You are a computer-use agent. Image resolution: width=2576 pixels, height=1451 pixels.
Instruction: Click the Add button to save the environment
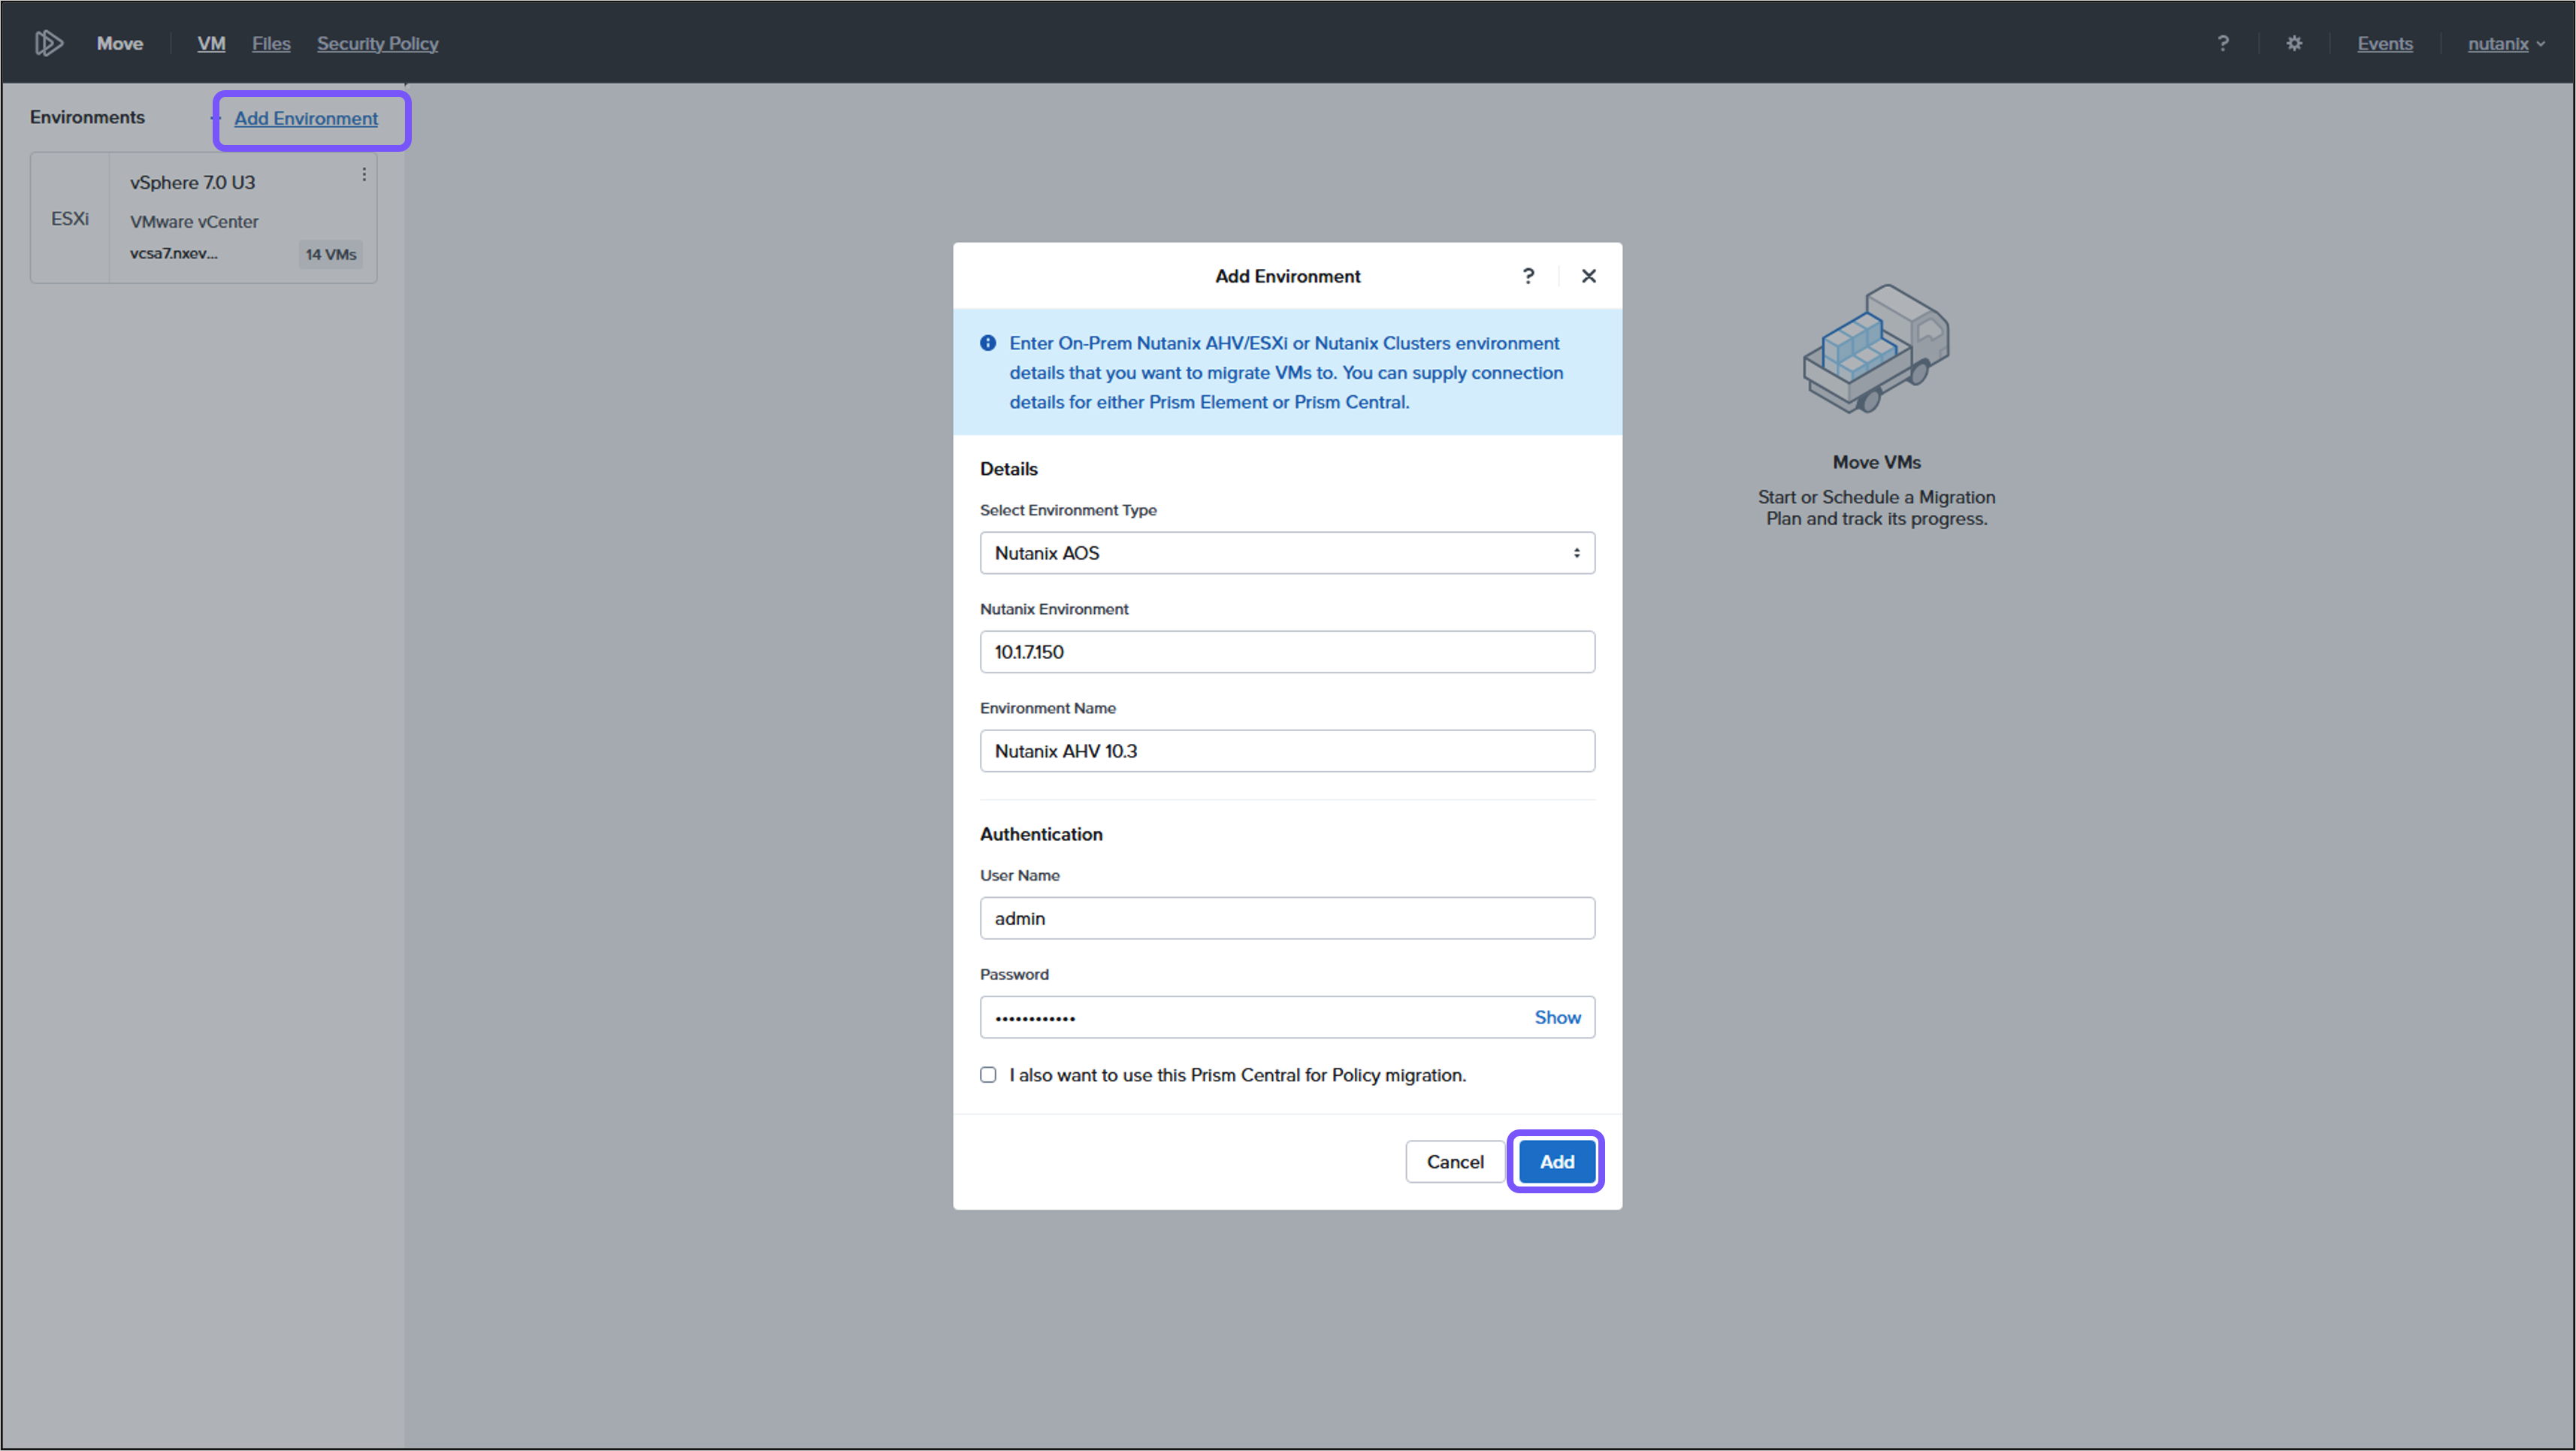point(1555,1161)
